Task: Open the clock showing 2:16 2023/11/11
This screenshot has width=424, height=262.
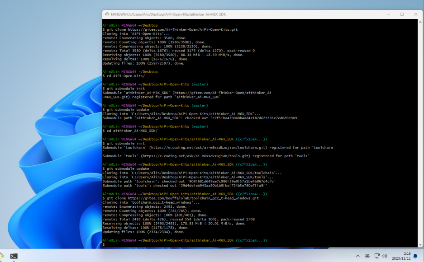Action: click(401, 256)
